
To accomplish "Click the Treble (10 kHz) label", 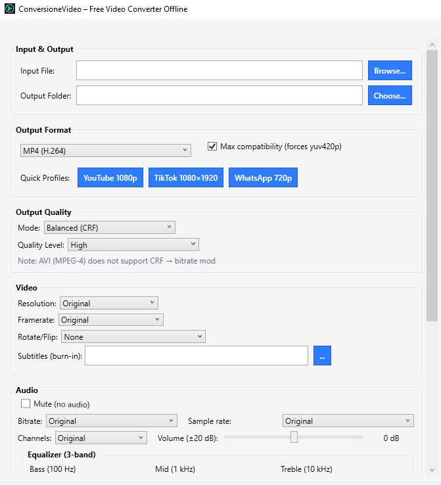I will point(306,469).
